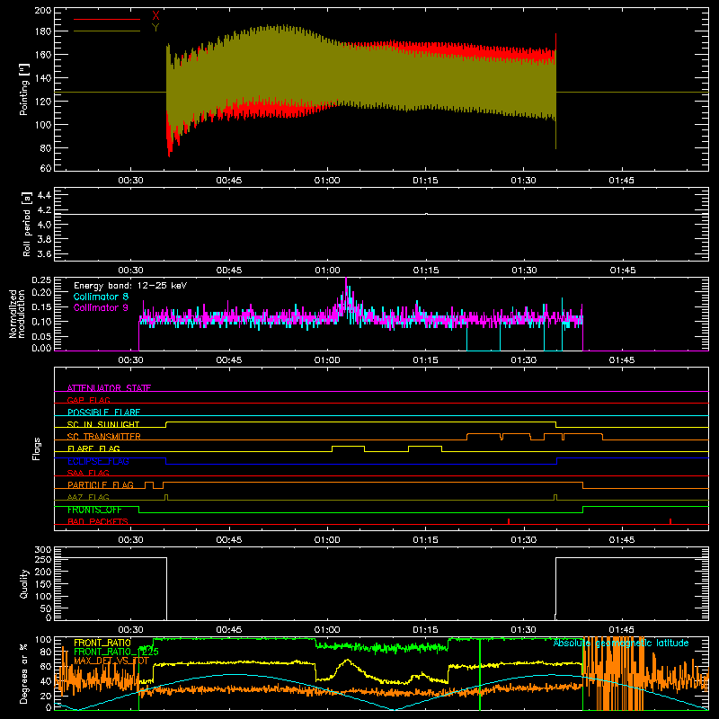
Task: Click the magenta 'Collimator 9' label
Action: (101, 307)
